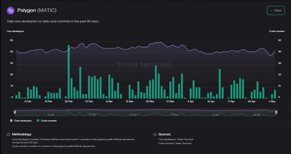Select the '20. Mar' x-axis label
The image size is (291, 154).
(x=150, y=101)
